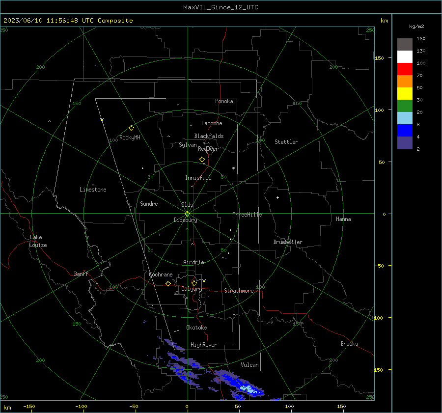
Task: Click the Ponoka city label
Action: (x=224, y=101)
